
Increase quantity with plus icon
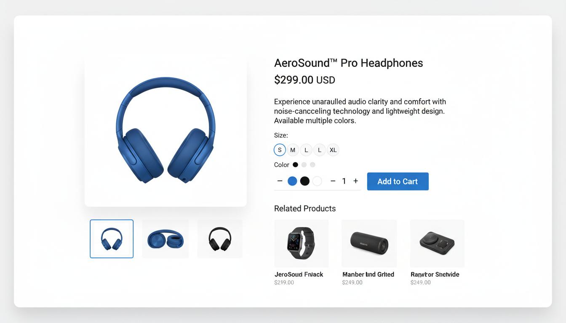click(356, 181)
